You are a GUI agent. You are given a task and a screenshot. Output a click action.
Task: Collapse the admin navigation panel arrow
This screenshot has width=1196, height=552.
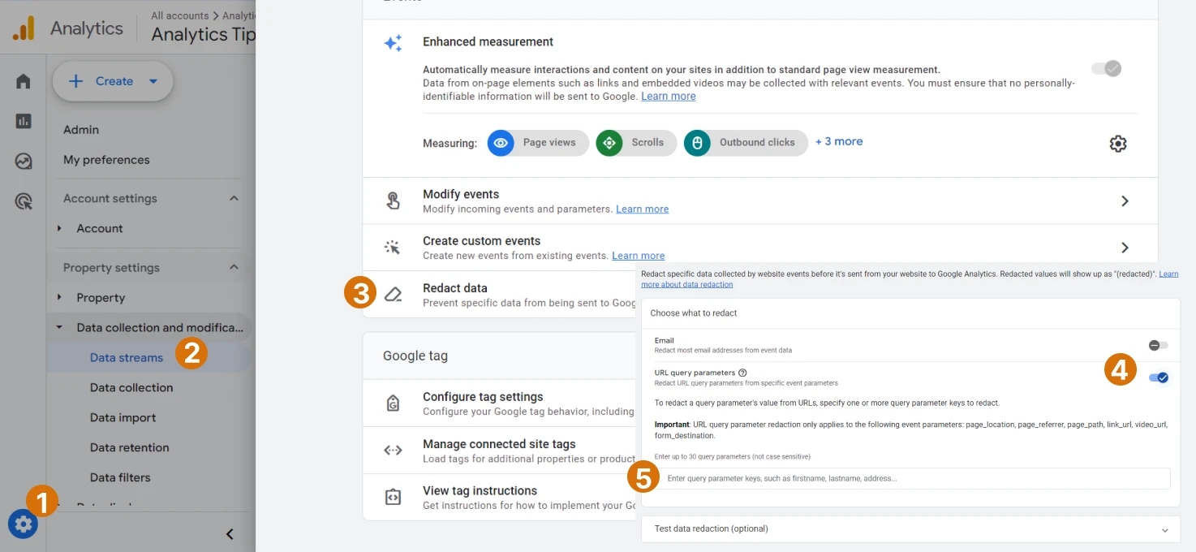[230, 533]
